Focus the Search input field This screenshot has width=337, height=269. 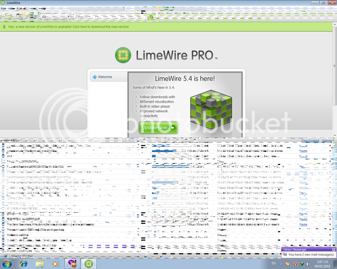coord(110,17)
